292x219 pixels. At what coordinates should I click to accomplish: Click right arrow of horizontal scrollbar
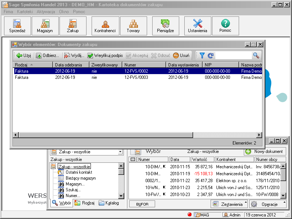click(x=259, y=135)
